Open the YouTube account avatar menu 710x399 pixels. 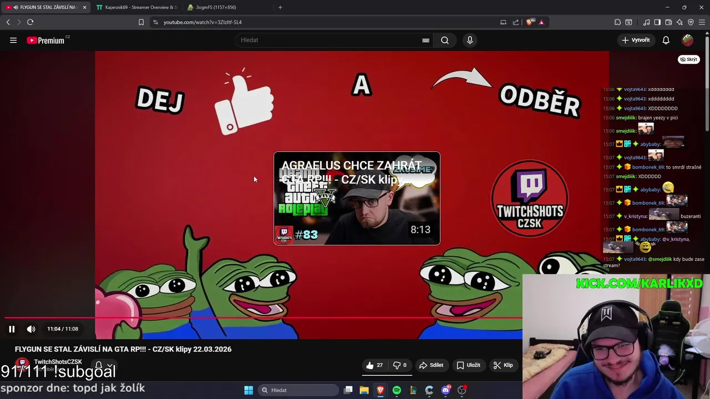(688, 40)
